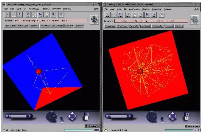Click Forward in the blue cube window toolbar
The image size is (203, 139).
click(13, 15)
